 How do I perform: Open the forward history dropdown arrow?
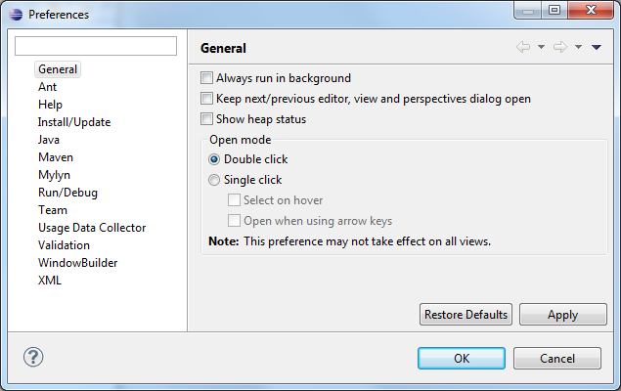[x=578, y=47]
